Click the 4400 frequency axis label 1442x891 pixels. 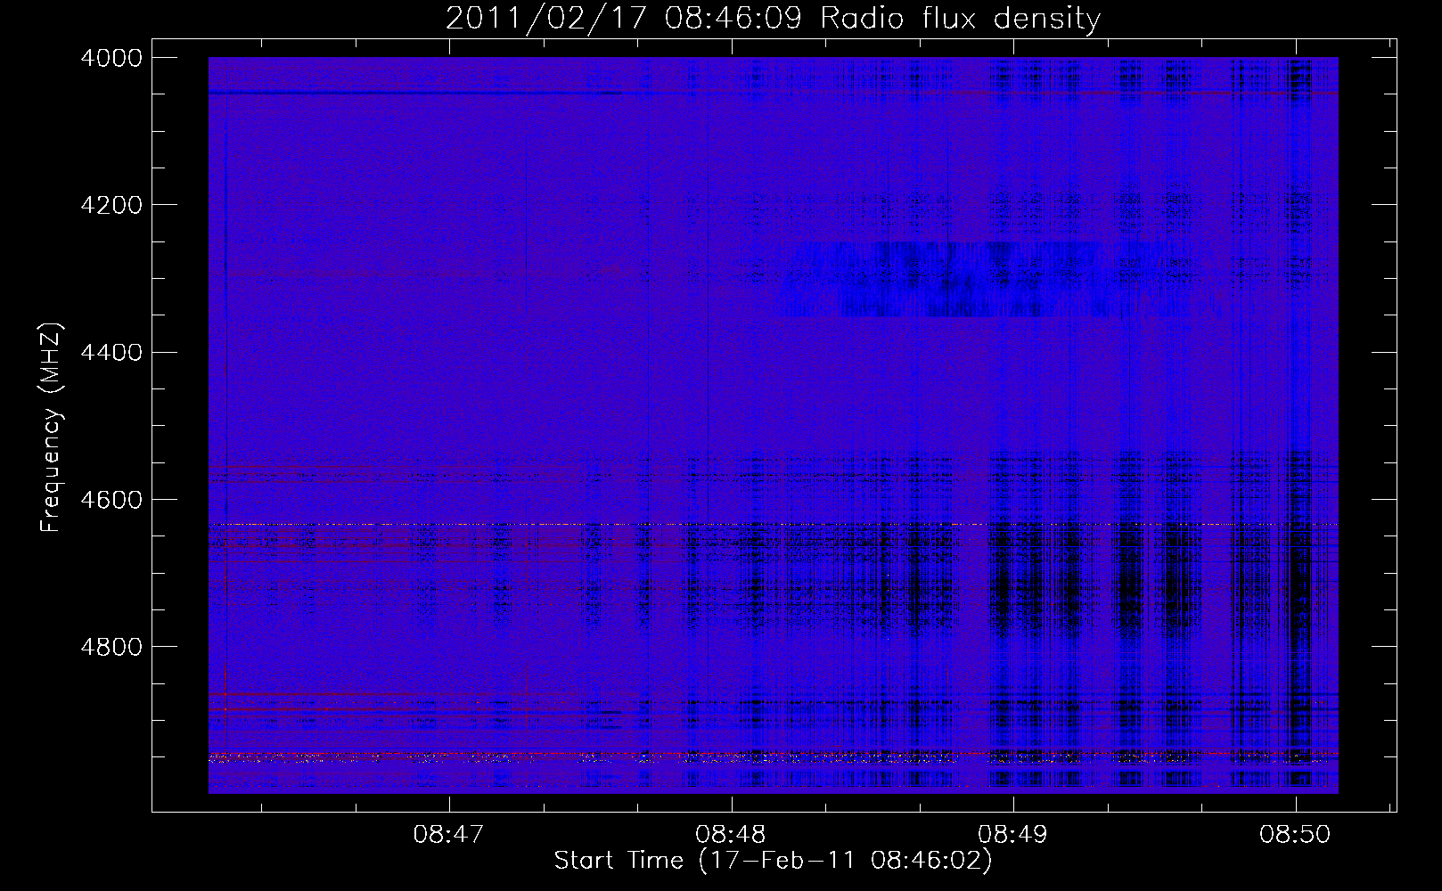pyautogui.click(x=111, y=352)
